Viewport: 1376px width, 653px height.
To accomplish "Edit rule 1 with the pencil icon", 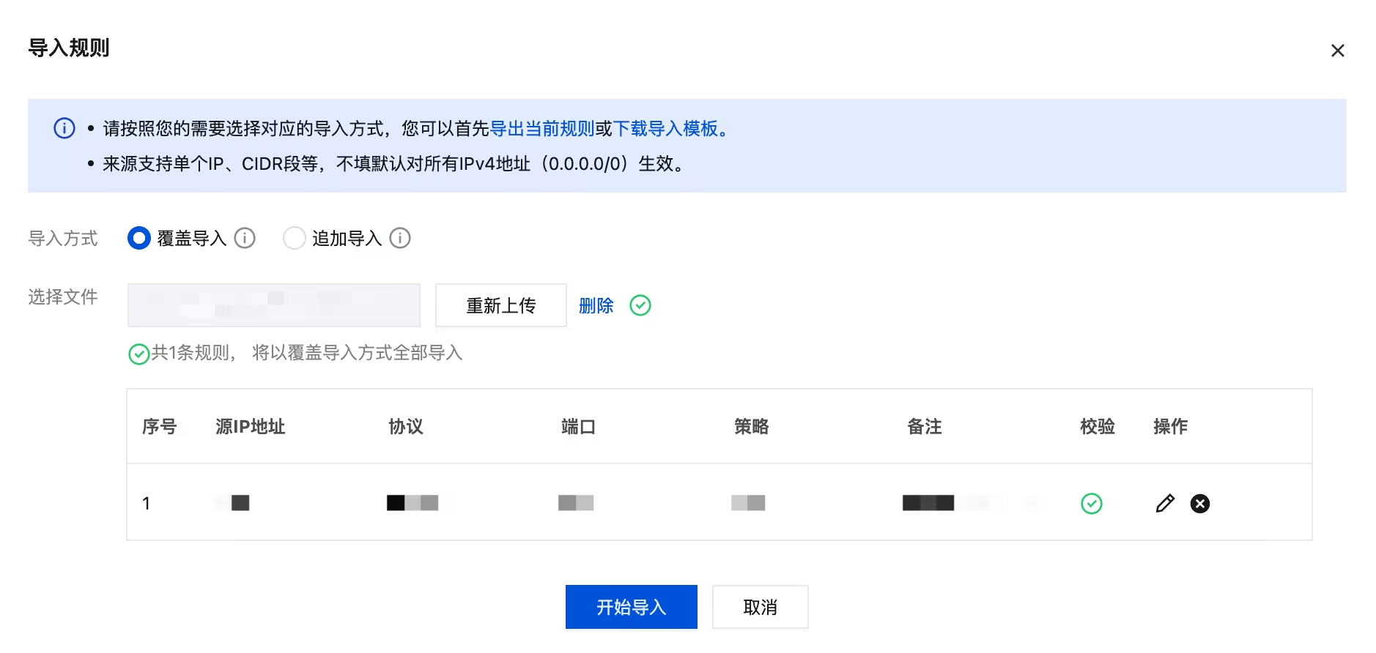I will click(x=1165, y=504).
